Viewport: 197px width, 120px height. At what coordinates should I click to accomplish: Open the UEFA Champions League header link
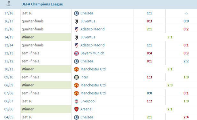point(42,4)
